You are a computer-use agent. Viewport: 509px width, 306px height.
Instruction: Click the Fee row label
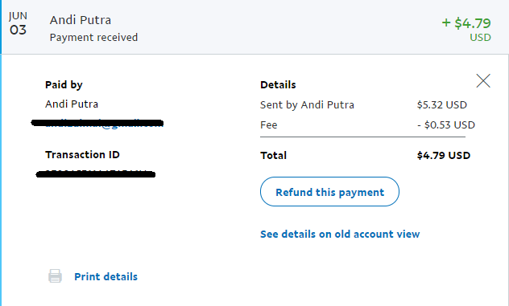coord(269,125)
